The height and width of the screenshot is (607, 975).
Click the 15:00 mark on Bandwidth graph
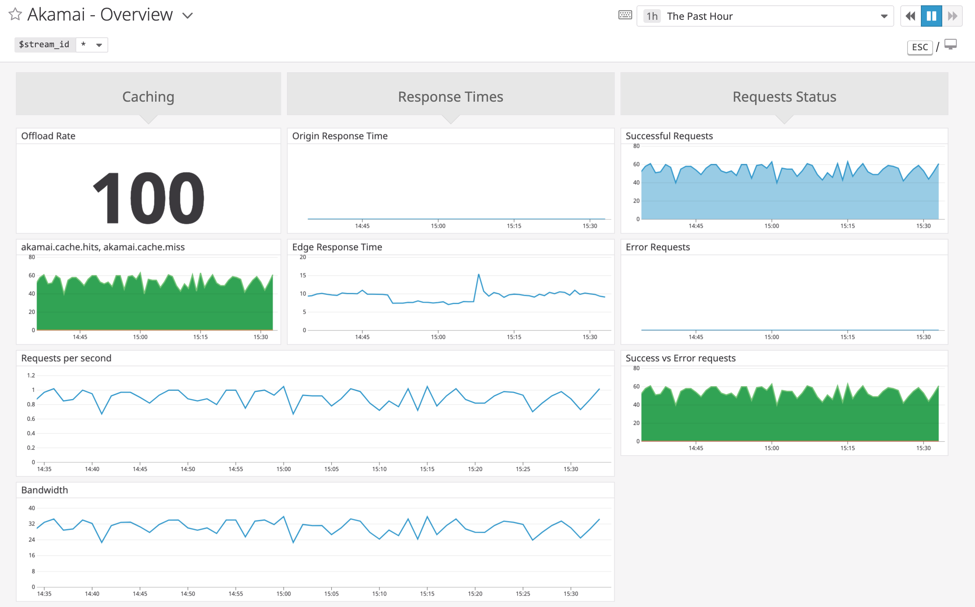(284, 593)
